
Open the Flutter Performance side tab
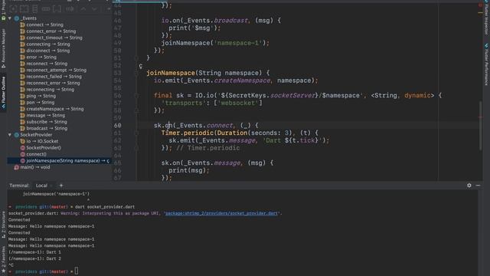click(x=487, y=64)
